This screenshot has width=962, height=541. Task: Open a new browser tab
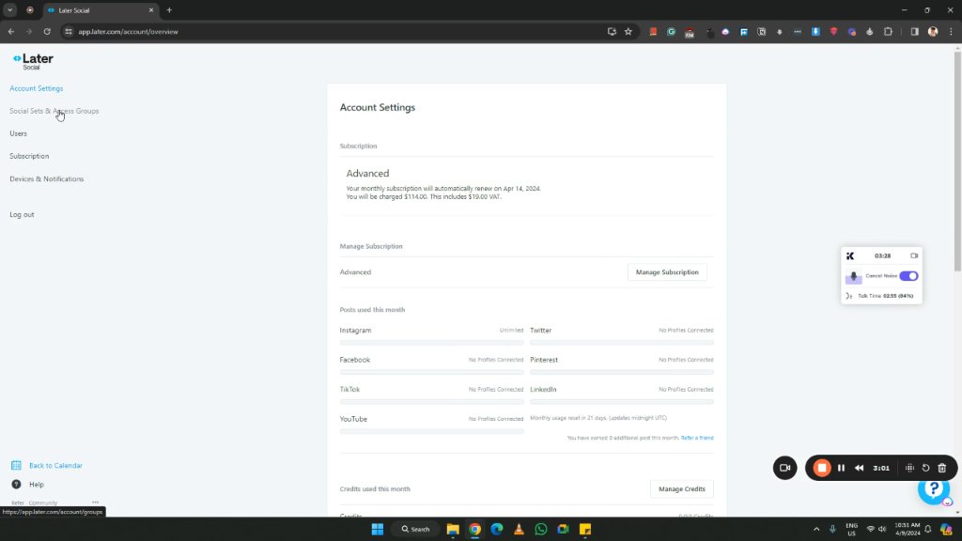tap(169, 9)
